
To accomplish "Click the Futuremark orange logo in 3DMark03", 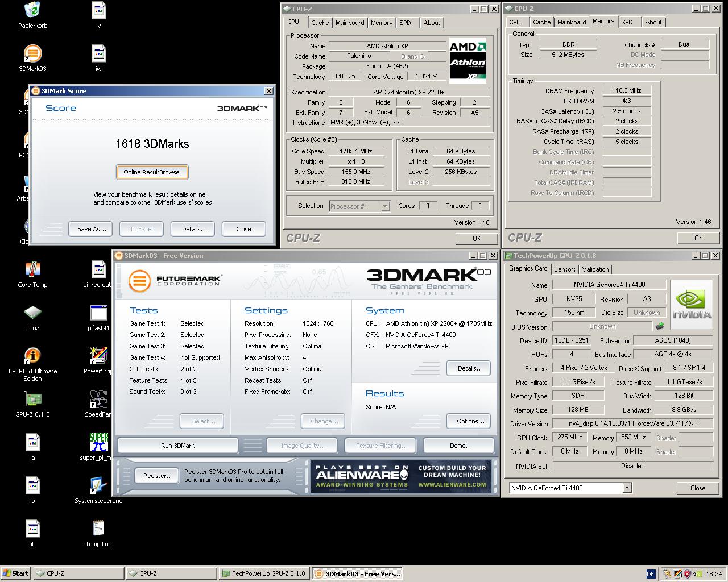I will click(x=139, y=281).
